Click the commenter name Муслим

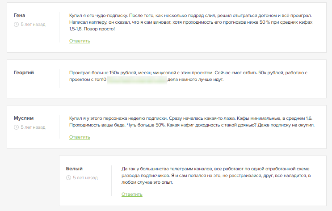tap(24, 118)
